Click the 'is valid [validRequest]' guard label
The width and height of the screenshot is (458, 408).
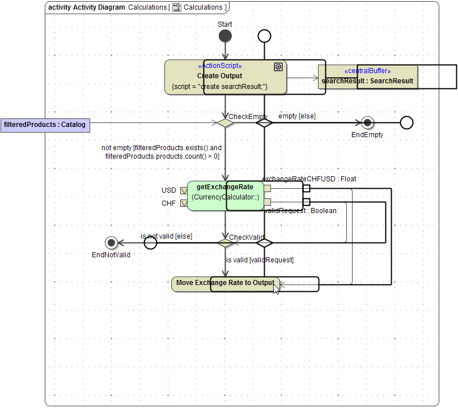tap(260, 260)
